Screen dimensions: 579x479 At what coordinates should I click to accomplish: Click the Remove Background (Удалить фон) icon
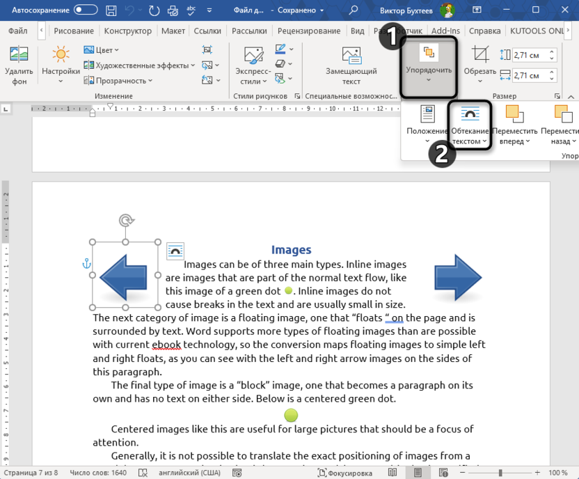[x=19, y=55]
